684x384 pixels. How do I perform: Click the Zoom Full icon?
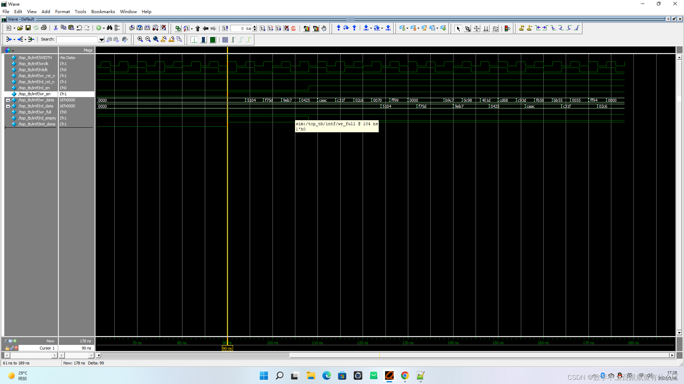156,39
